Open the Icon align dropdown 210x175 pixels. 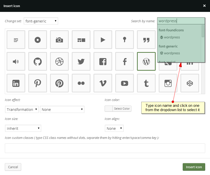[x=114, y=128]
